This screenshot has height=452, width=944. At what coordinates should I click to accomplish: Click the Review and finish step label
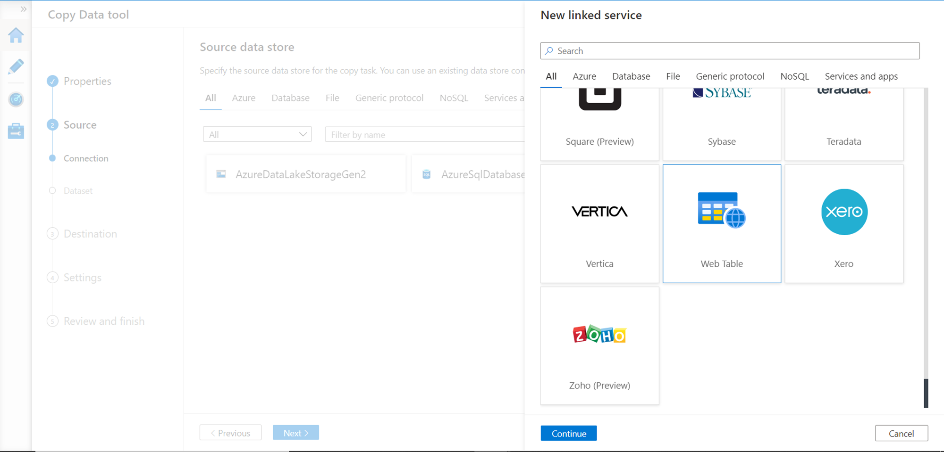click(104, 321)
